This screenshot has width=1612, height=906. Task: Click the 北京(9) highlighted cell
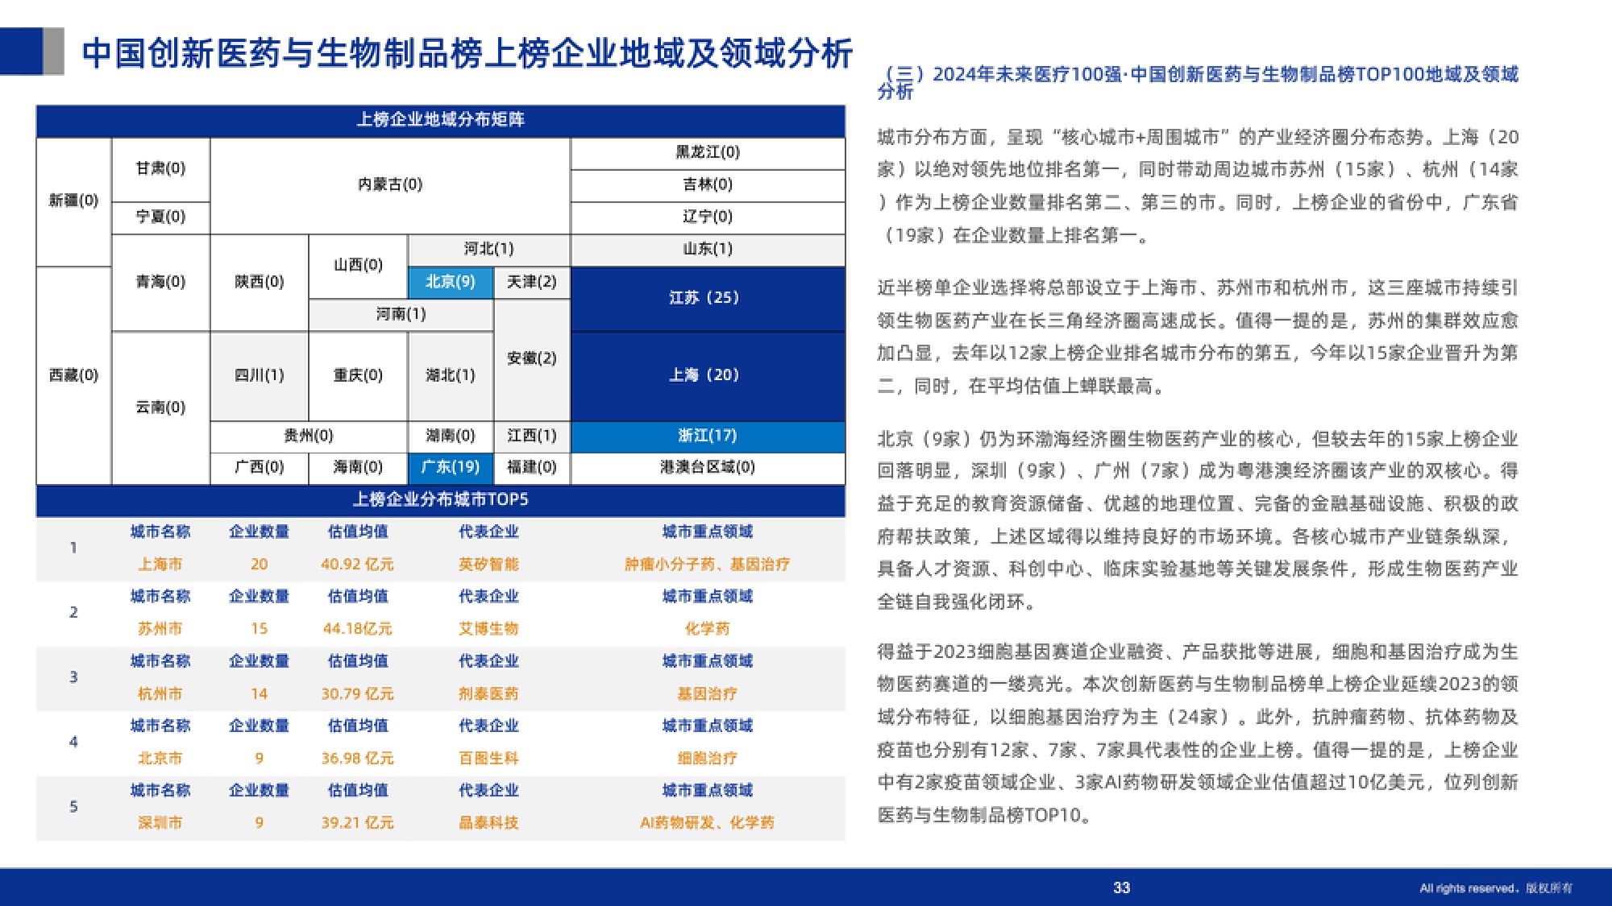click(x=450, y=282)
